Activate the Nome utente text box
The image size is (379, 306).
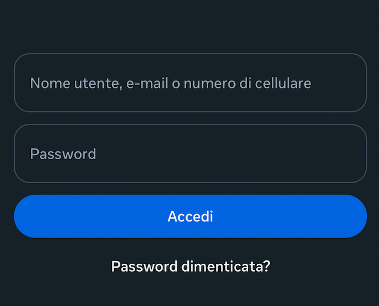coord(190,83)
